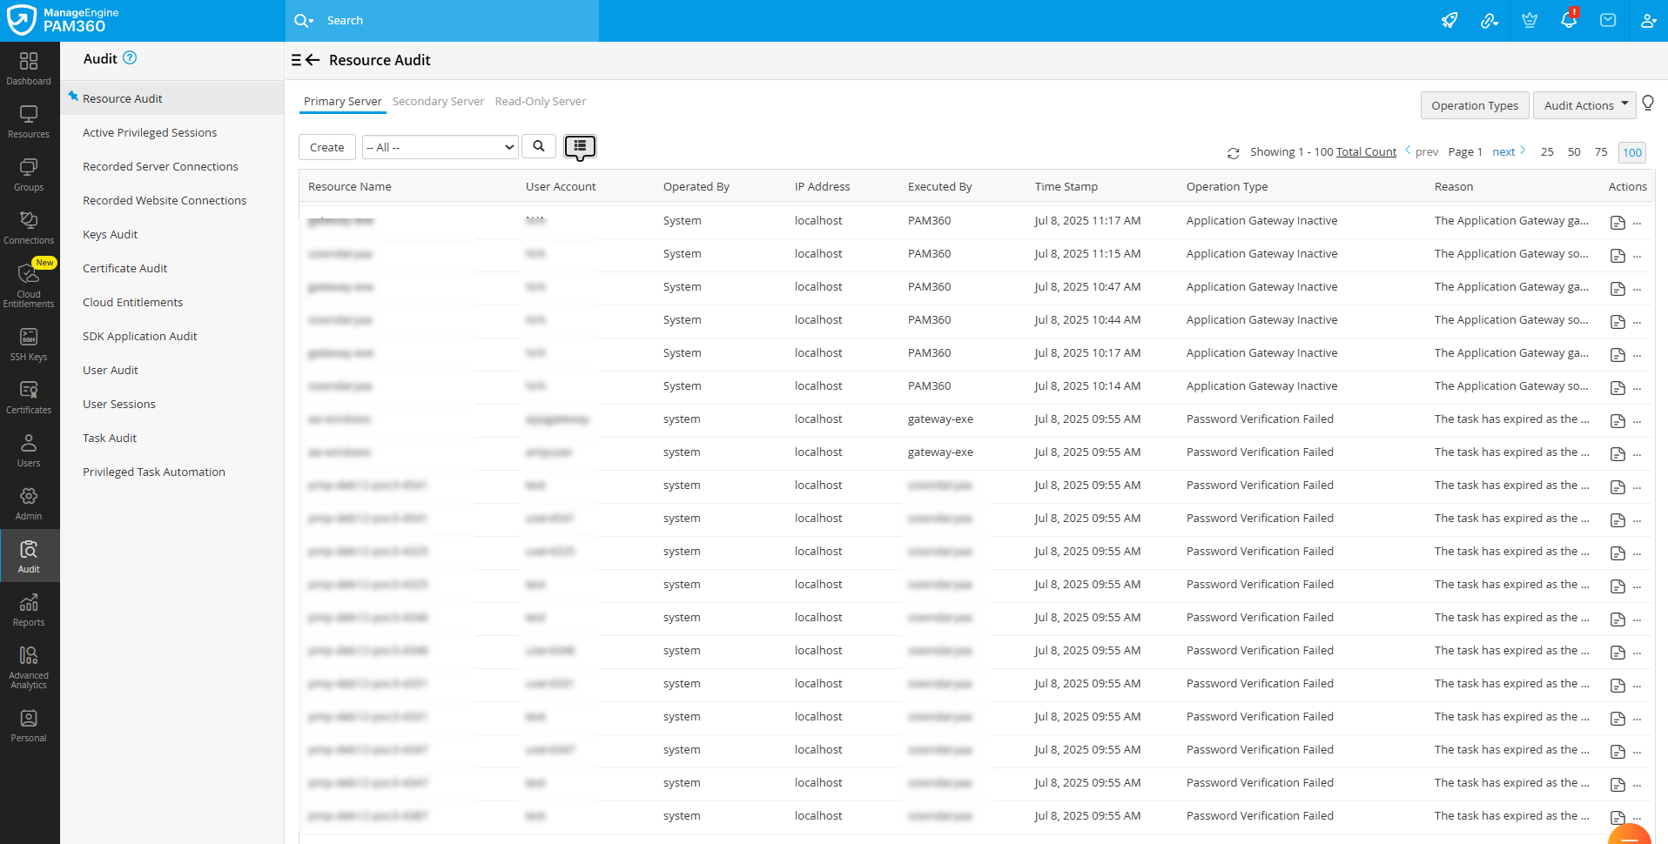This screenshot has height=844, width=1668.
Task: Click the rocket icon in top bar
Action: click(1449, 20)
